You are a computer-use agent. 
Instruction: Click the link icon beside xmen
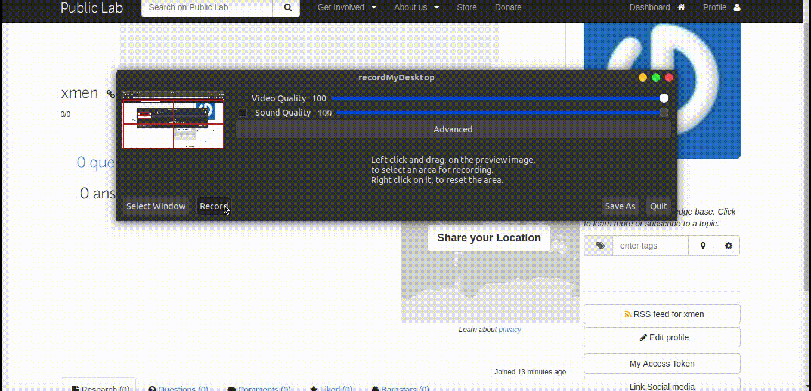point(110,94)
